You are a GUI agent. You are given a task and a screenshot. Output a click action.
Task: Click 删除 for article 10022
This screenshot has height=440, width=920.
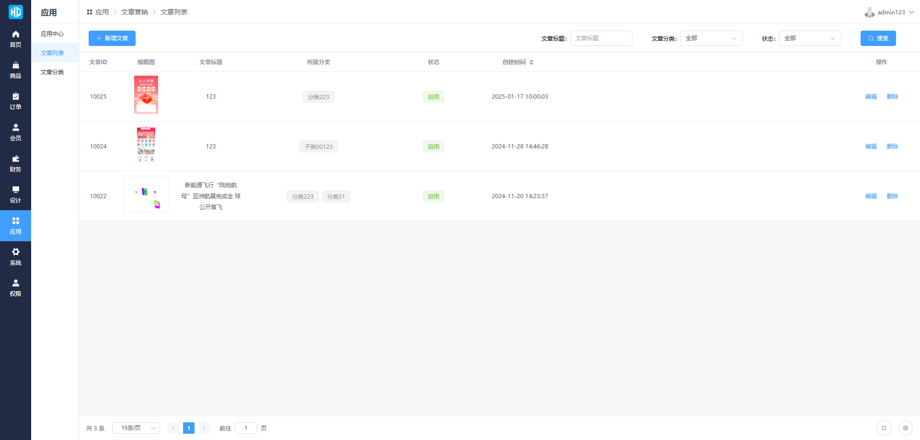(892, 196)
